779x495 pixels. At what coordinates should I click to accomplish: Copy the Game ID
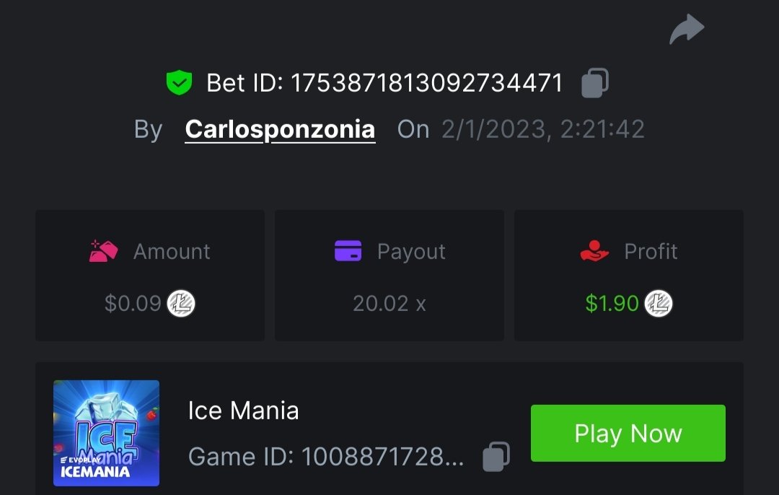click(x=496, y=456)
